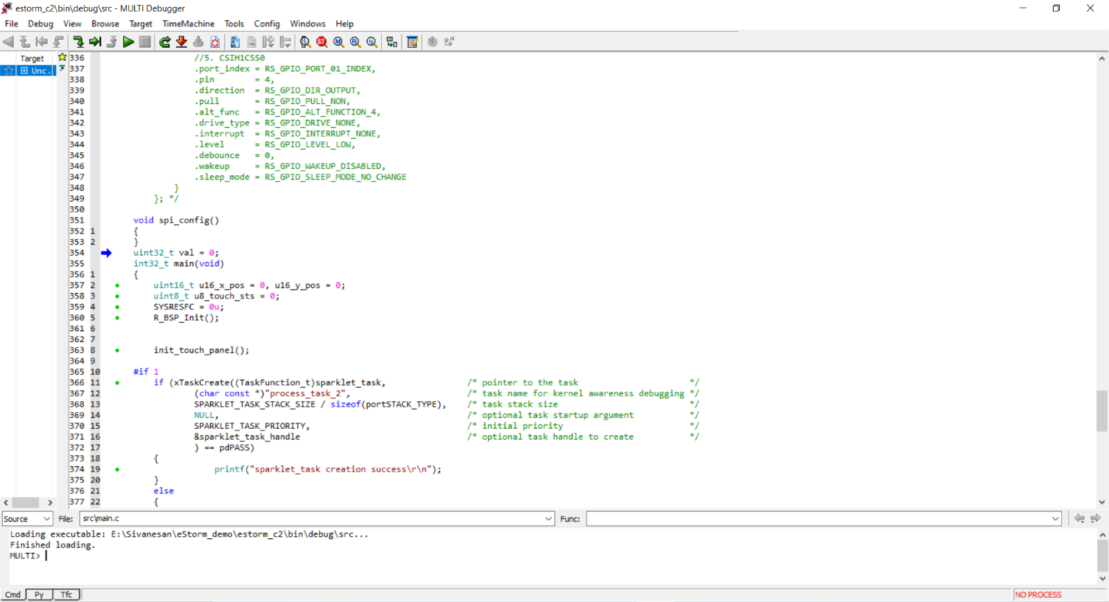Screen dimensions: 1109x602
Task: Click the Target column header
Action: click(x=32, y=59)
